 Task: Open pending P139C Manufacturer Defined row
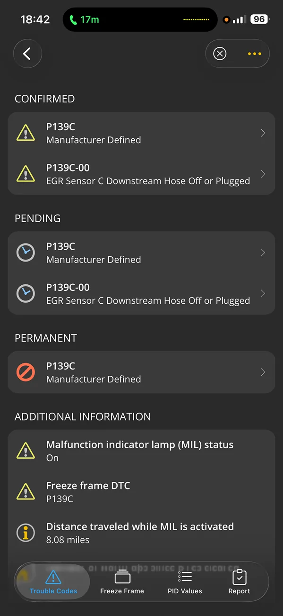tap(141, 253)
